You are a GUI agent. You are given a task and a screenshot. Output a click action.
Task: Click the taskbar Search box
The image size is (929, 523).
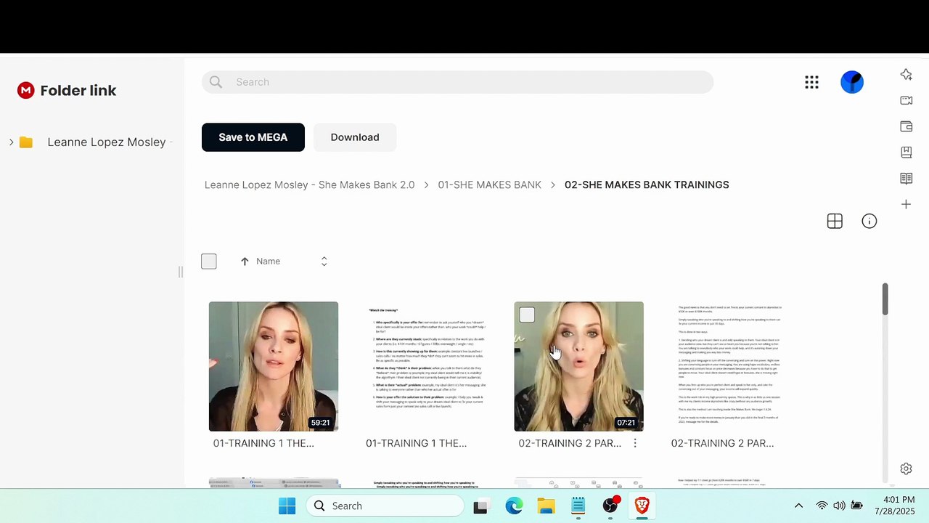pos(385,506)
